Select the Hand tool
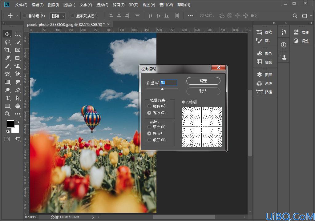 (18, 106)
